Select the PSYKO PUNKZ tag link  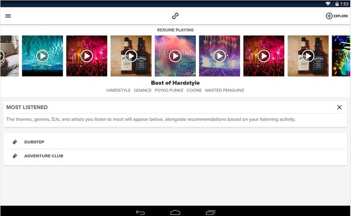pyautogui.click(x=169, y=90)
